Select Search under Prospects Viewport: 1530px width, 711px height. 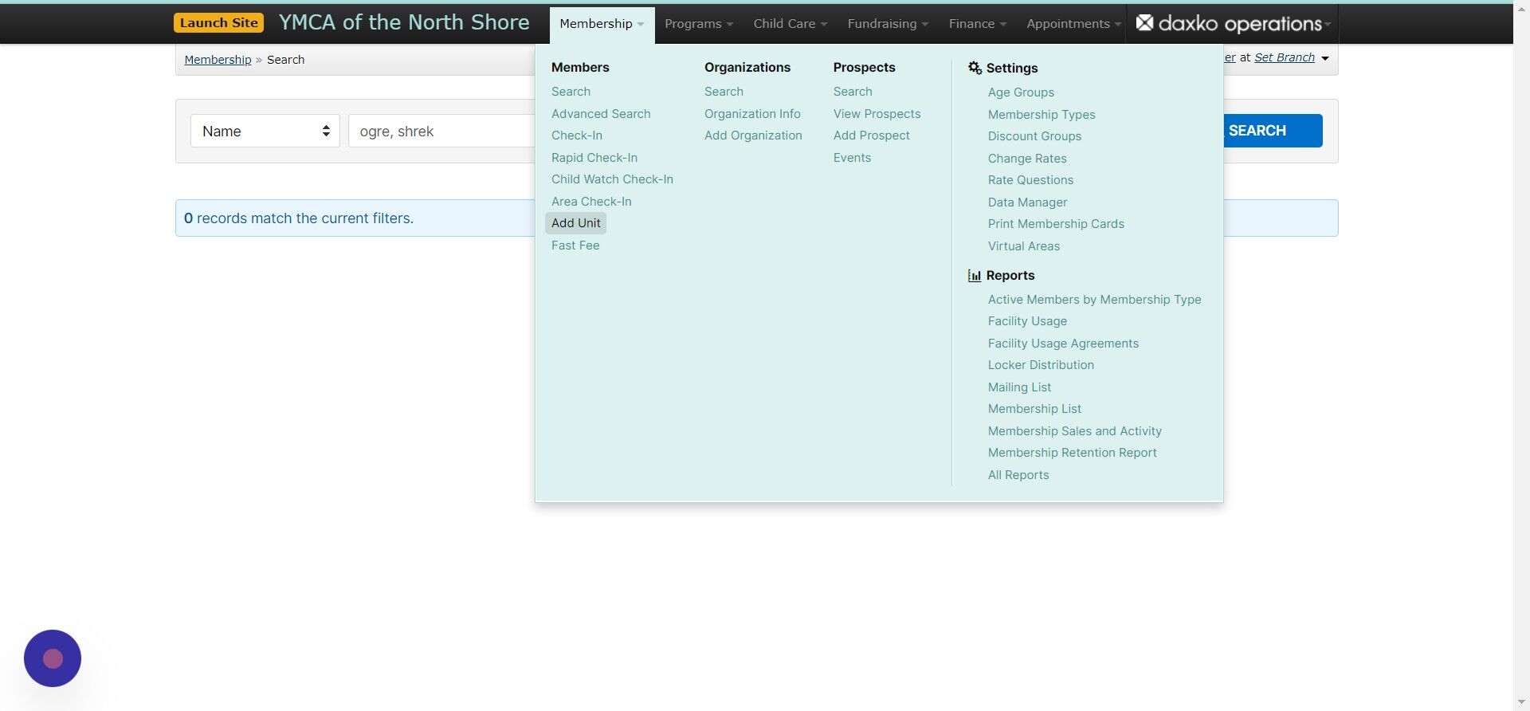coord(853,92)
